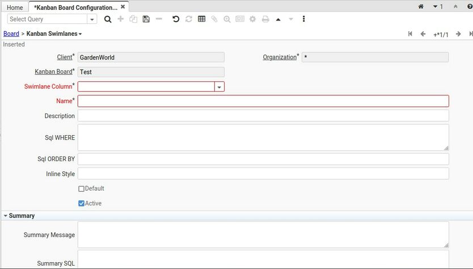Click the parent record up-arrow icon
The height and width of the screenshot is (269, 473).
pos(278,19)
